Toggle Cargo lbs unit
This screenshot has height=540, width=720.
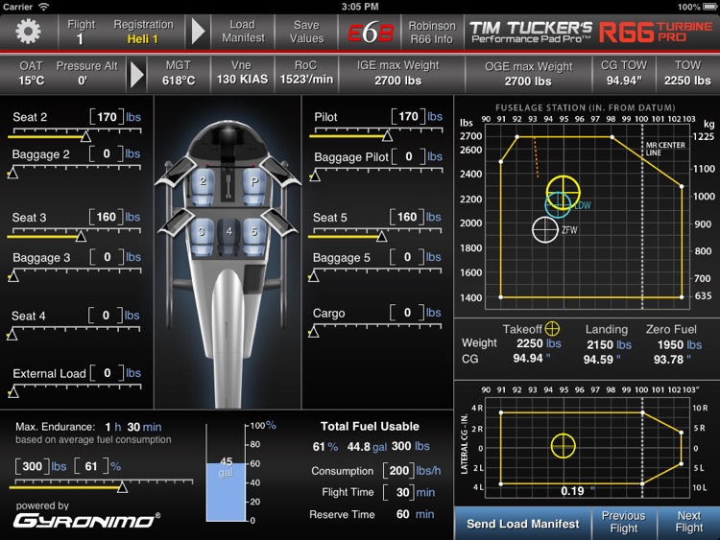434,313
